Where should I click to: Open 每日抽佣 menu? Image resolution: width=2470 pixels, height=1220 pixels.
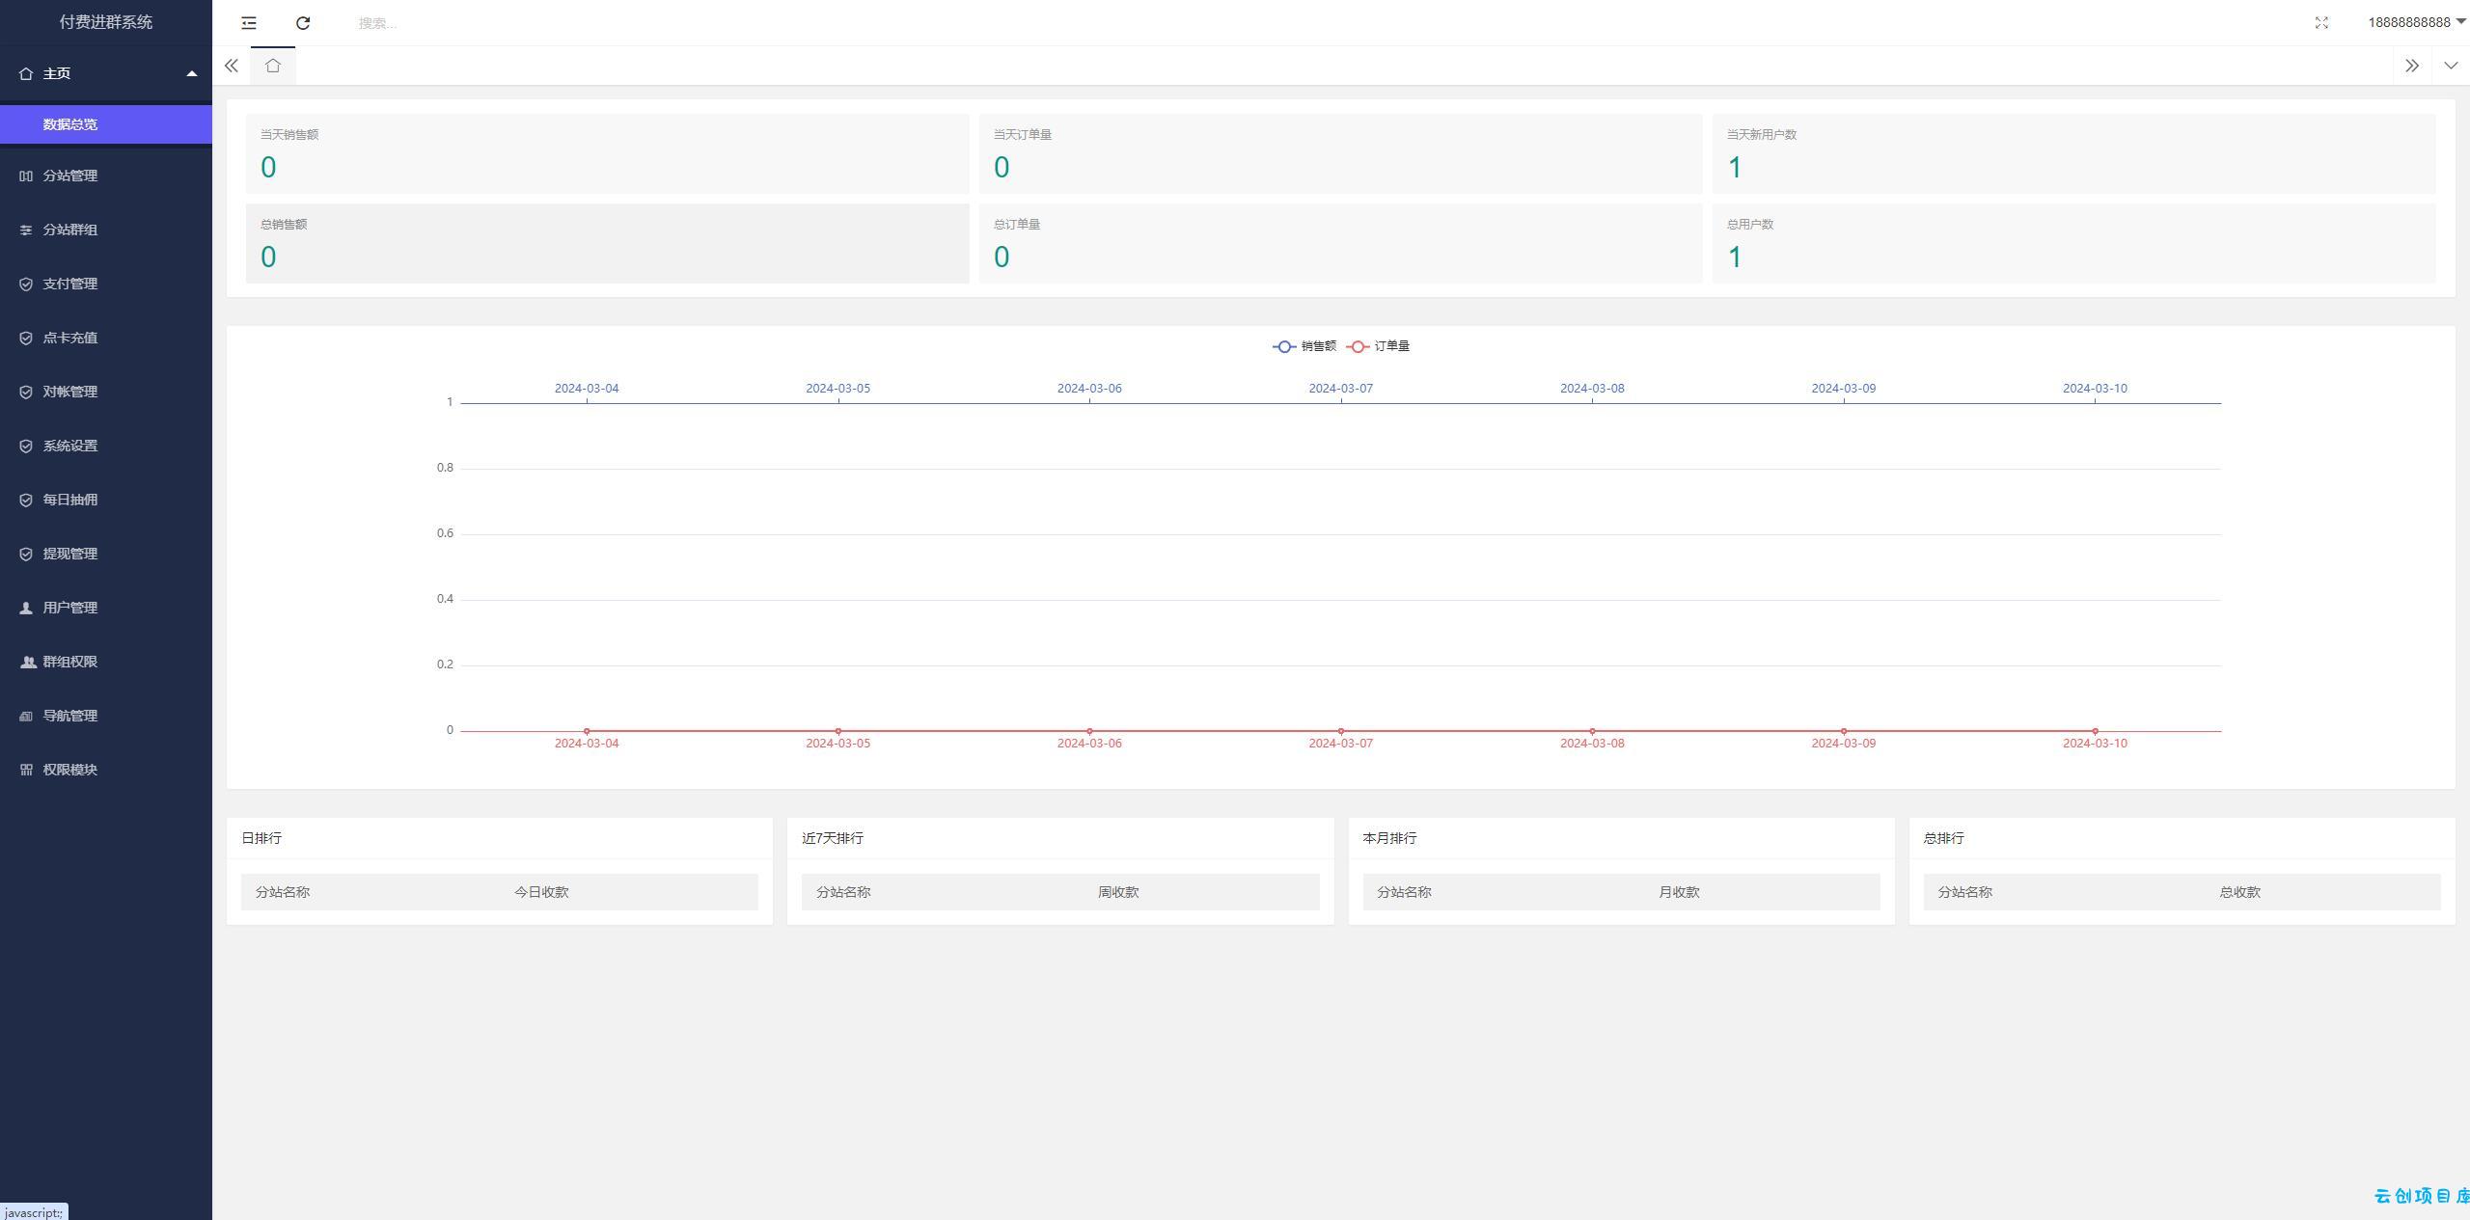(x=106, y=500)
